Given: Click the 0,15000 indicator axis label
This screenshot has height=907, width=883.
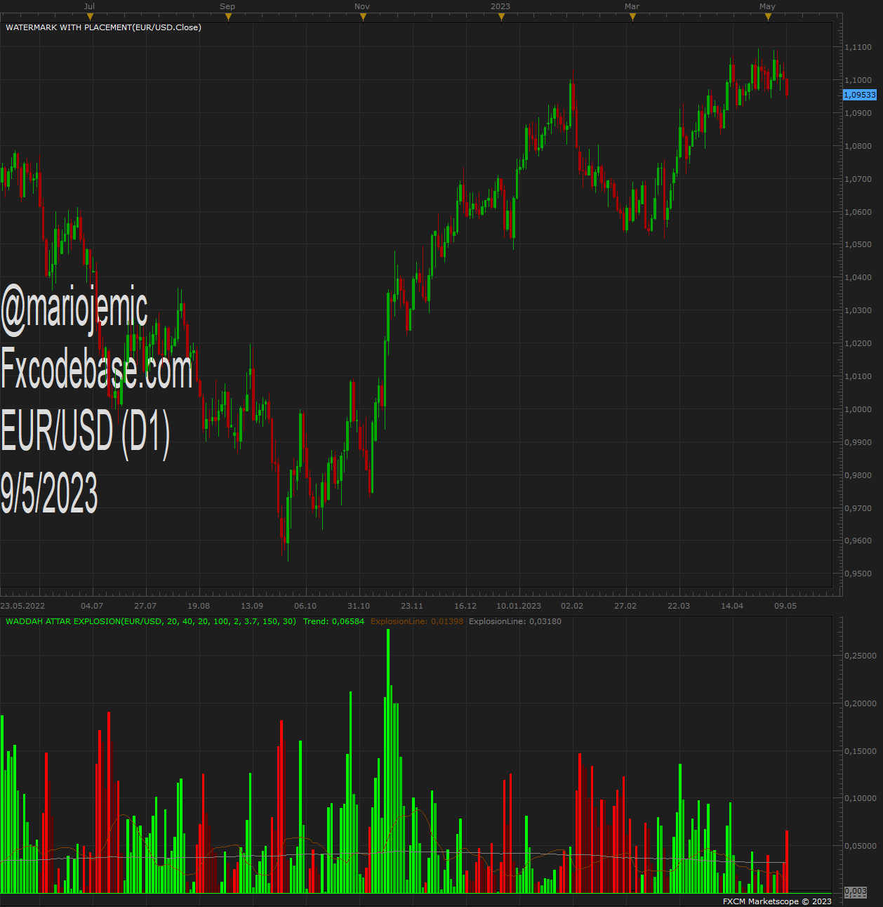Looking at the screenshot, I should (x=860, y=751).
